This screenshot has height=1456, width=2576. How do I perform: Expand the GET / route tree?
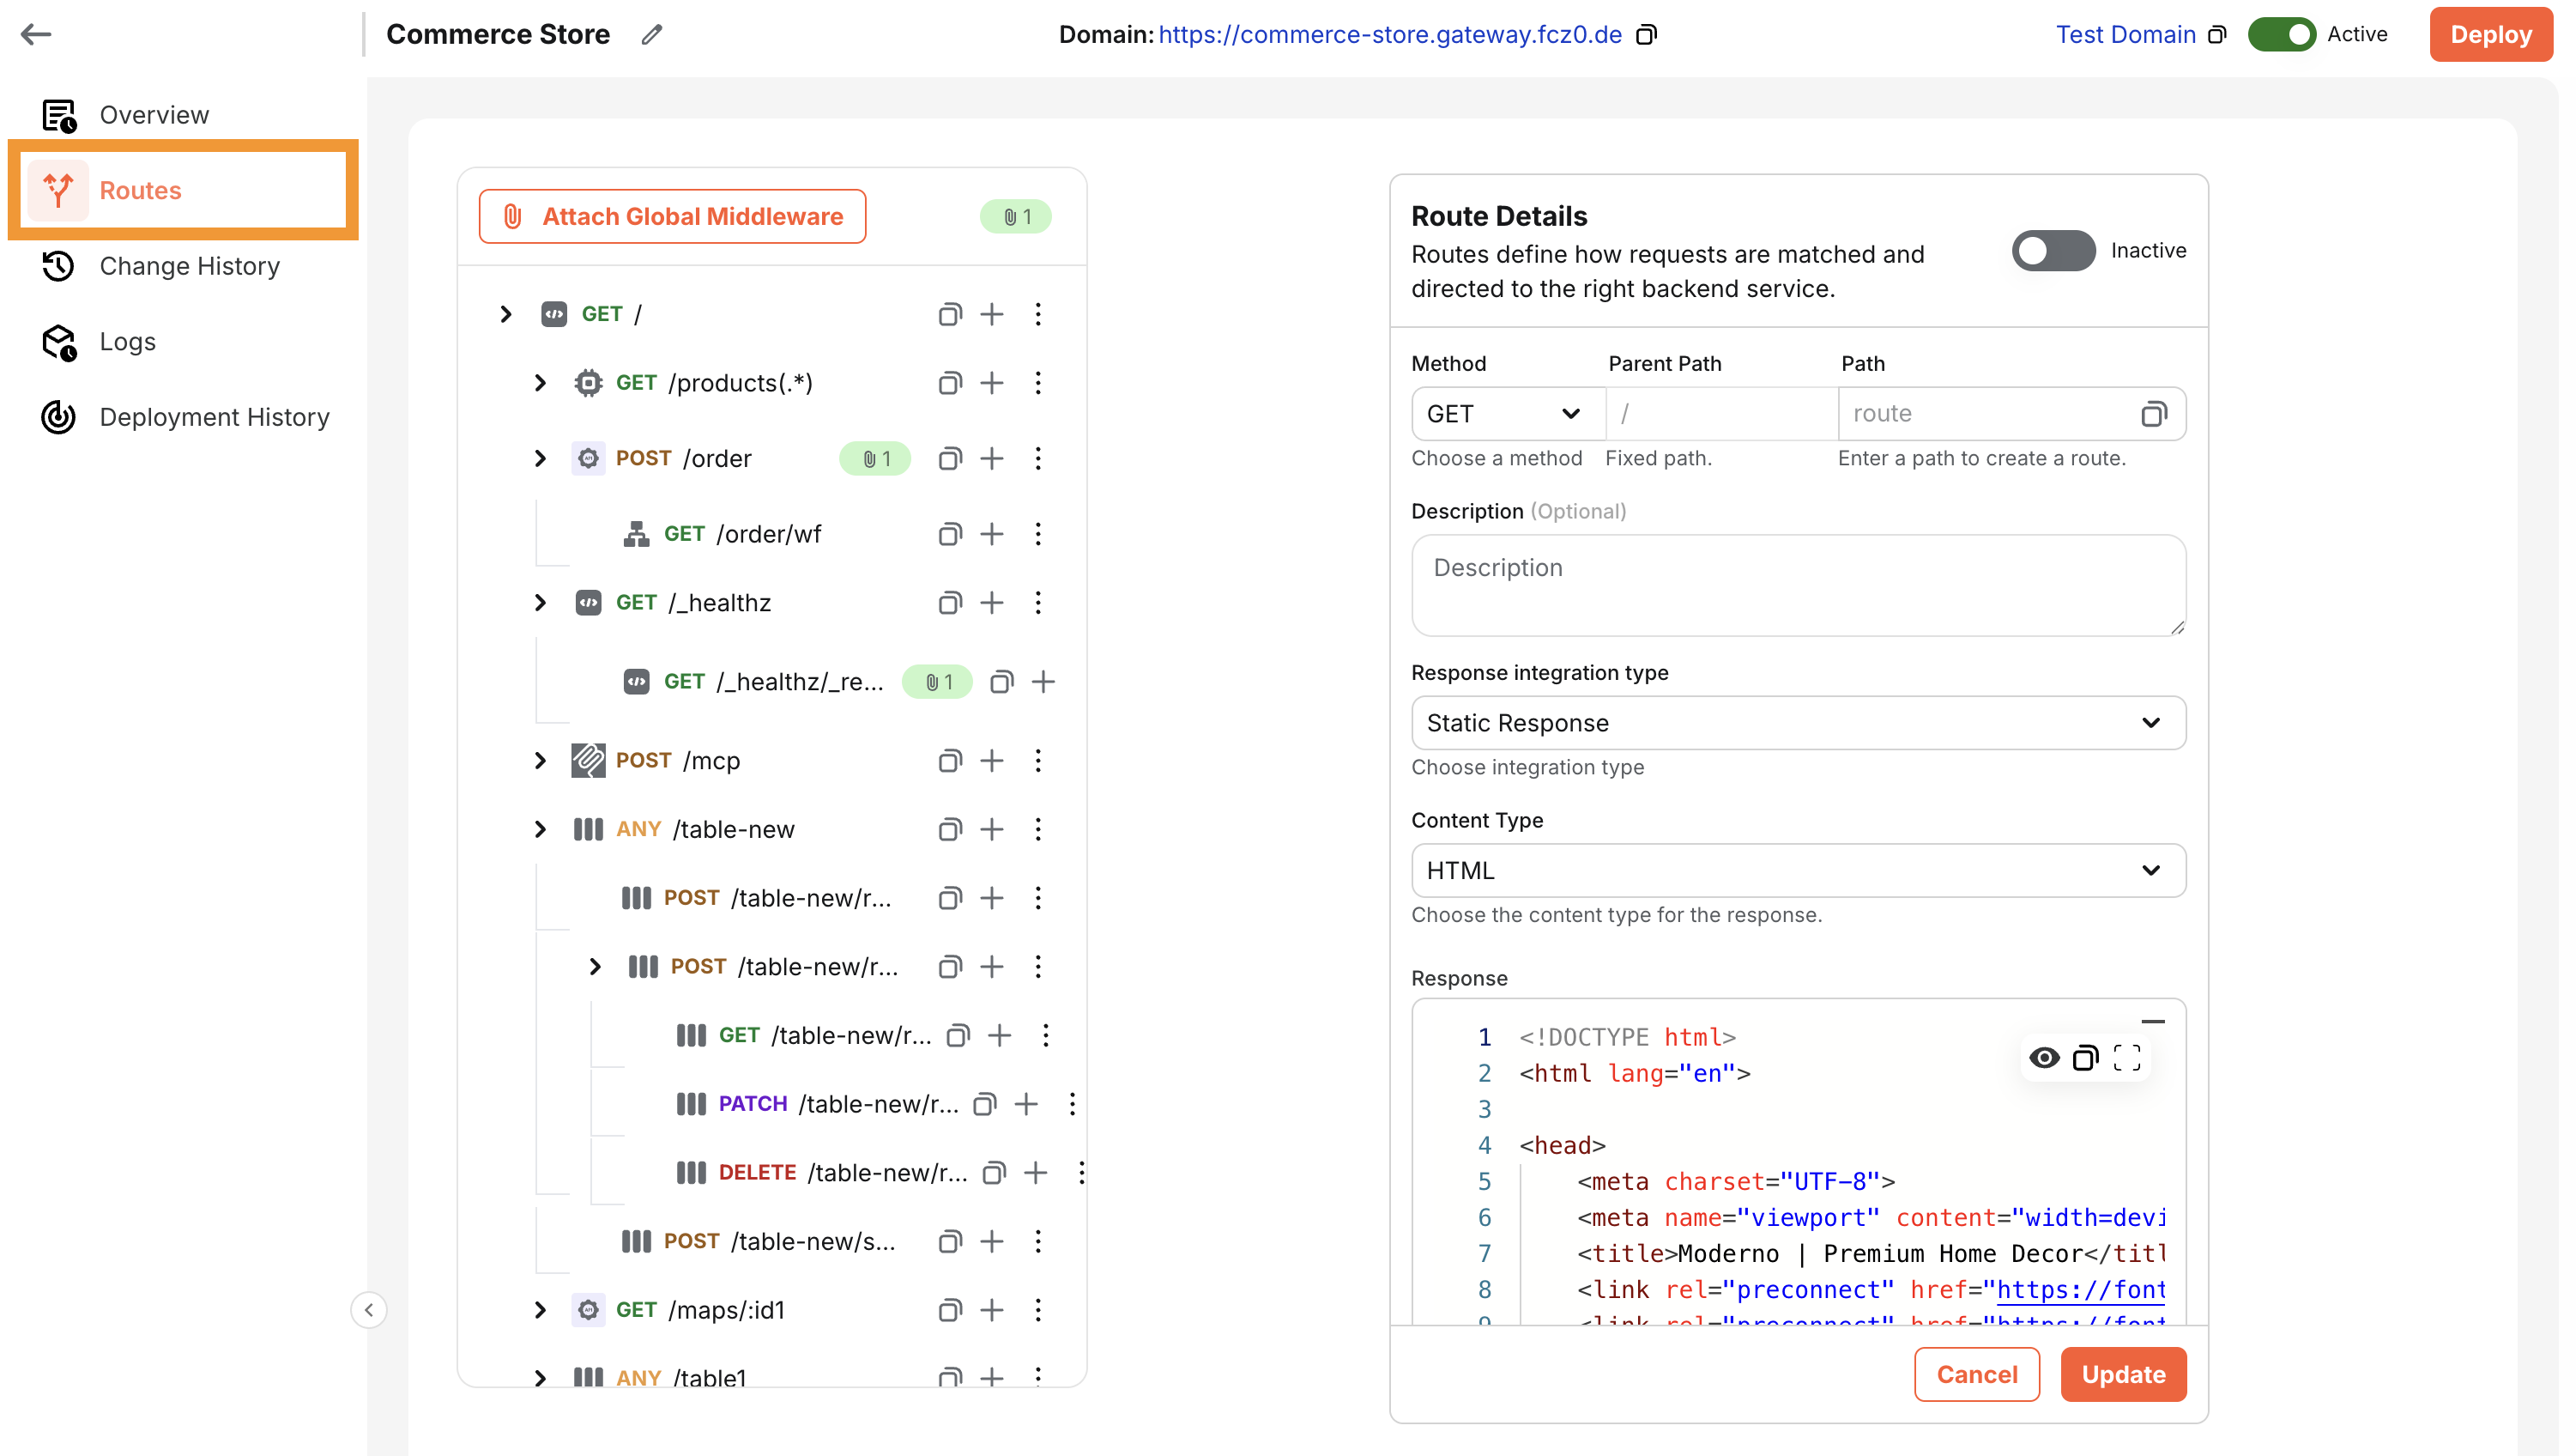tap(506, 314)
